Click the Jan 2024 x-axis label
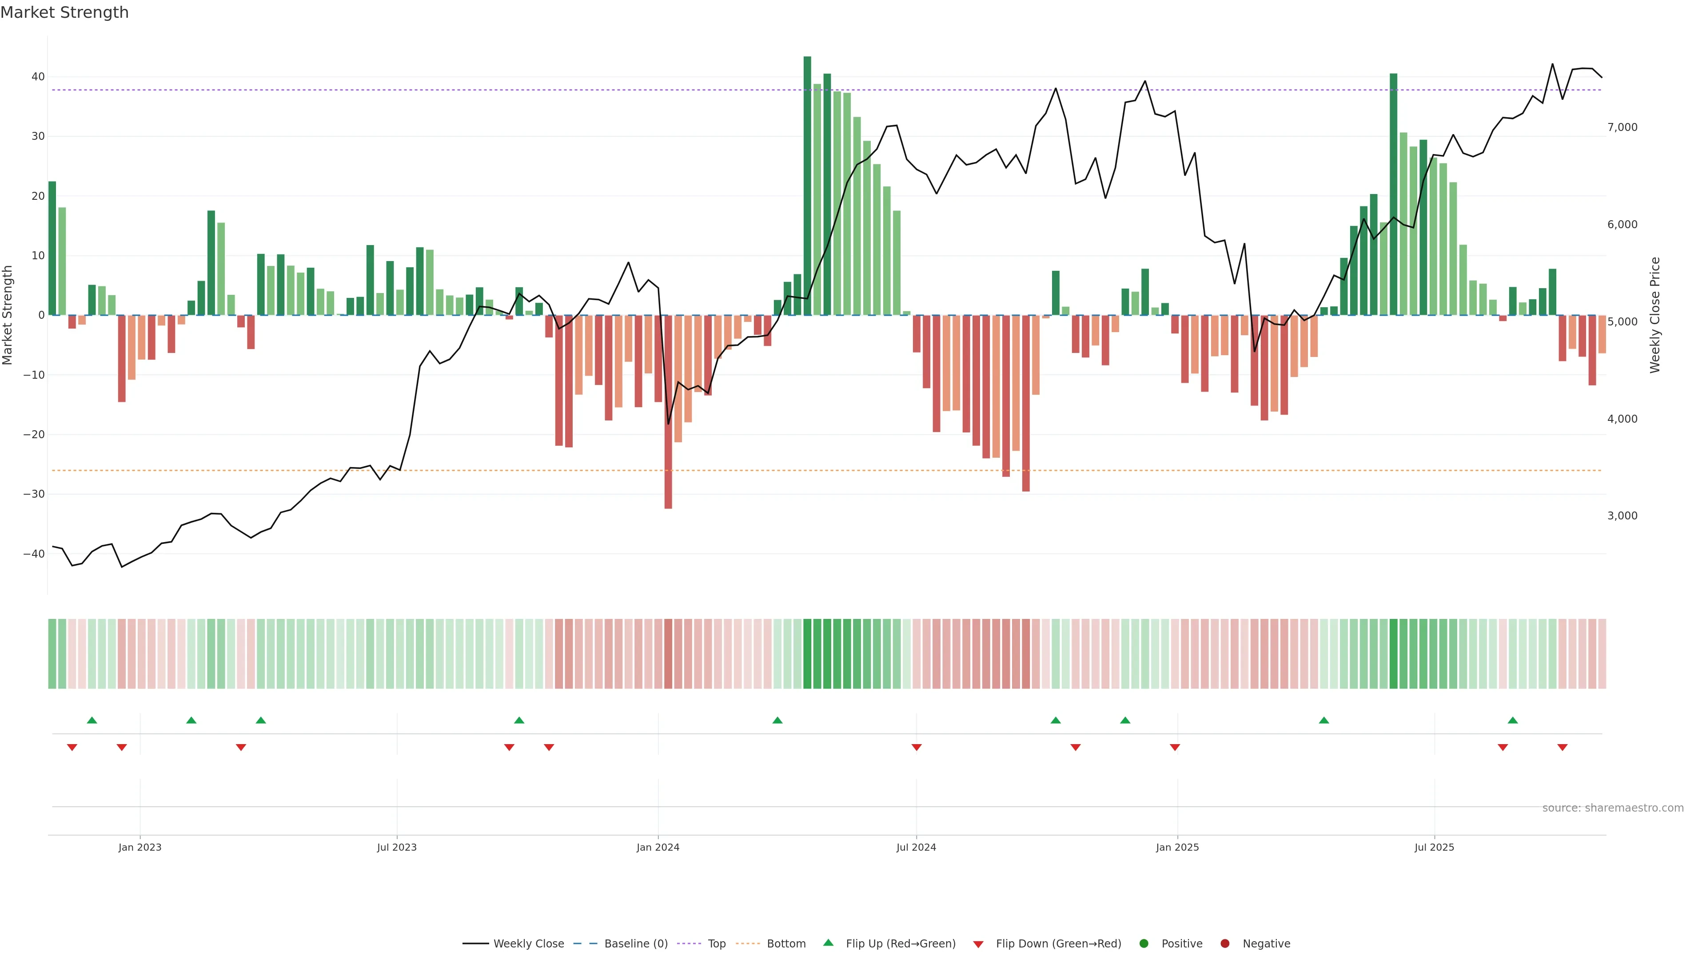Screen dimensions: 1706x959 point(658,847)
